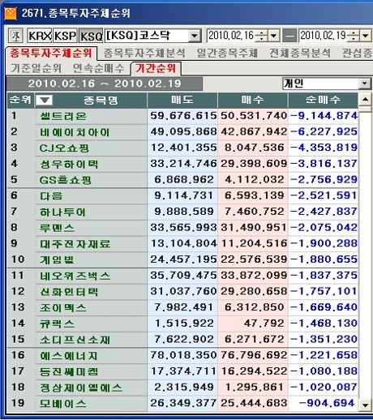Screen dimensions: 373x420
Task: Click buy value 50,531,740
Action: [254, 116]
